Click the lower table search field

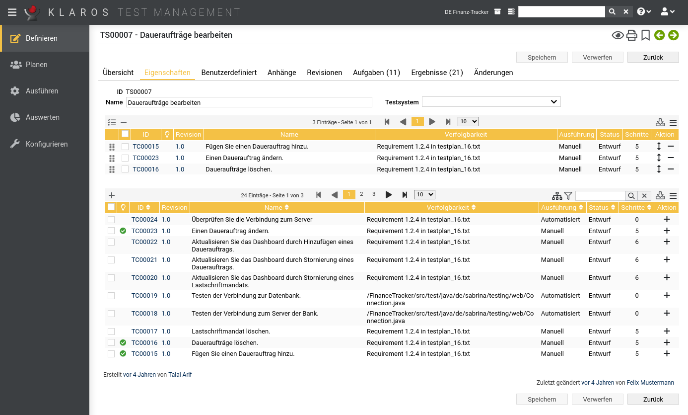[600, 196]
